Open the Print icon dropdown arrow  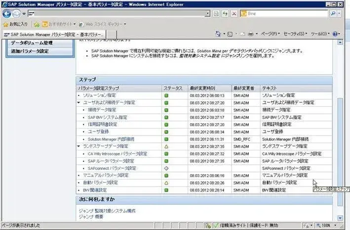(257, 34)
